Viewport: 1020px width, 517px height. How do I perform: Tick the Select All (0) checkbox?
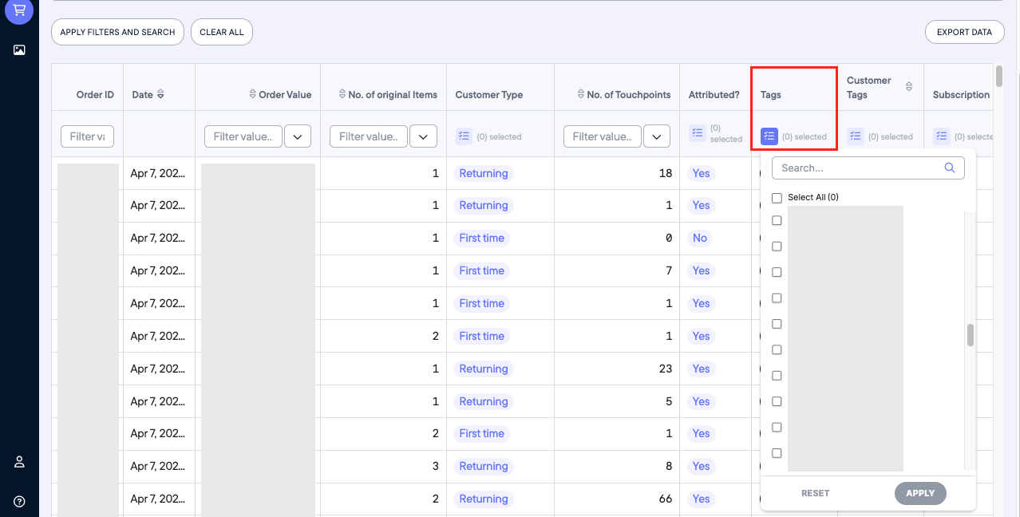tap(777, 198)
